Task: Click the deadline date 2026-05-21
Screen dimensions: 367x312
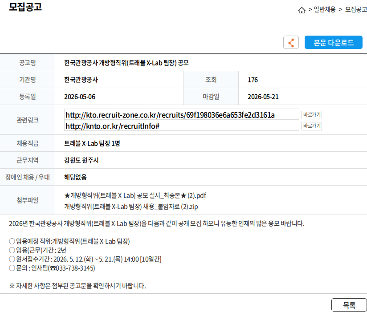Action: [x=263, y=97]
